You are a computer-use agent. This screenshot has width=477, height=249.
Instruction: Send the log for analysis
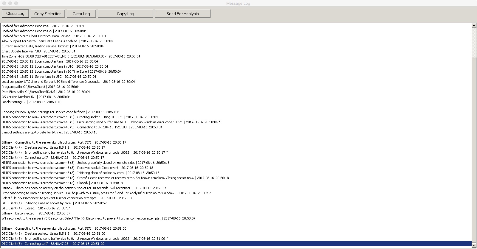coord(182,14)
